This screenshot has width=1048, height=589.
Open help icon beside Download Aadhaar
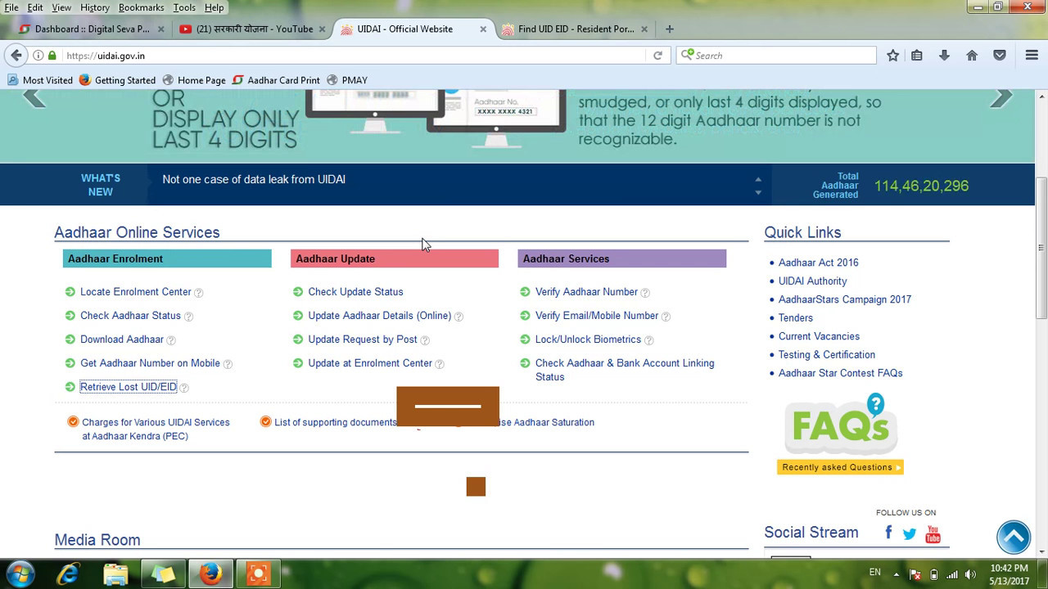click(171, 340)
